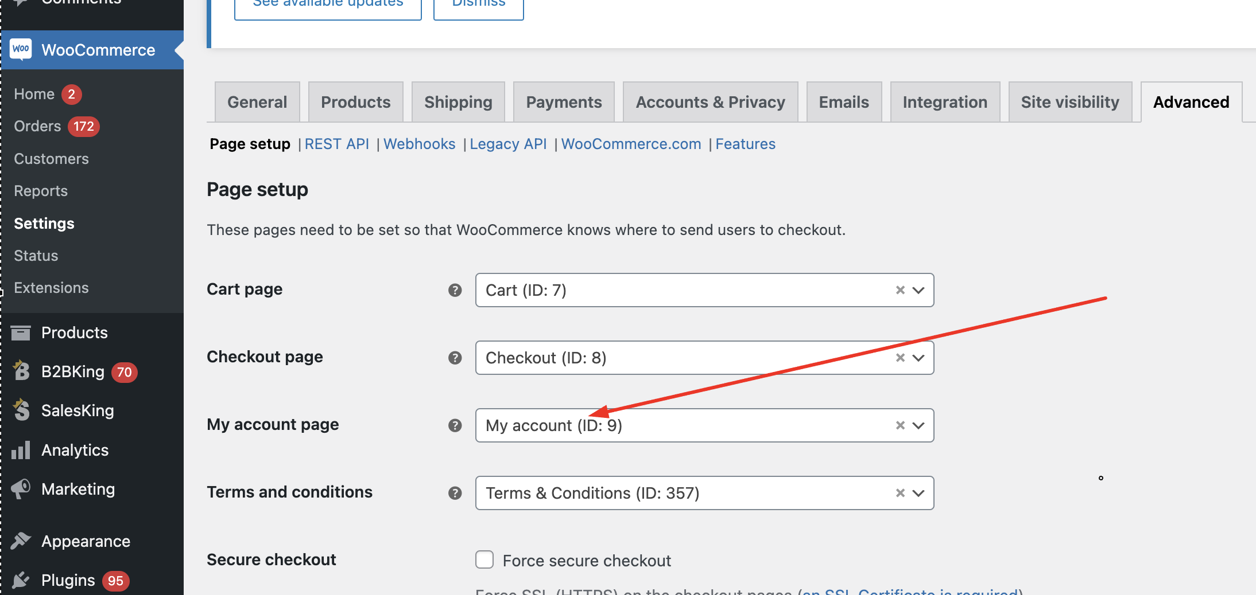Clear the Cart page selection

900,290
